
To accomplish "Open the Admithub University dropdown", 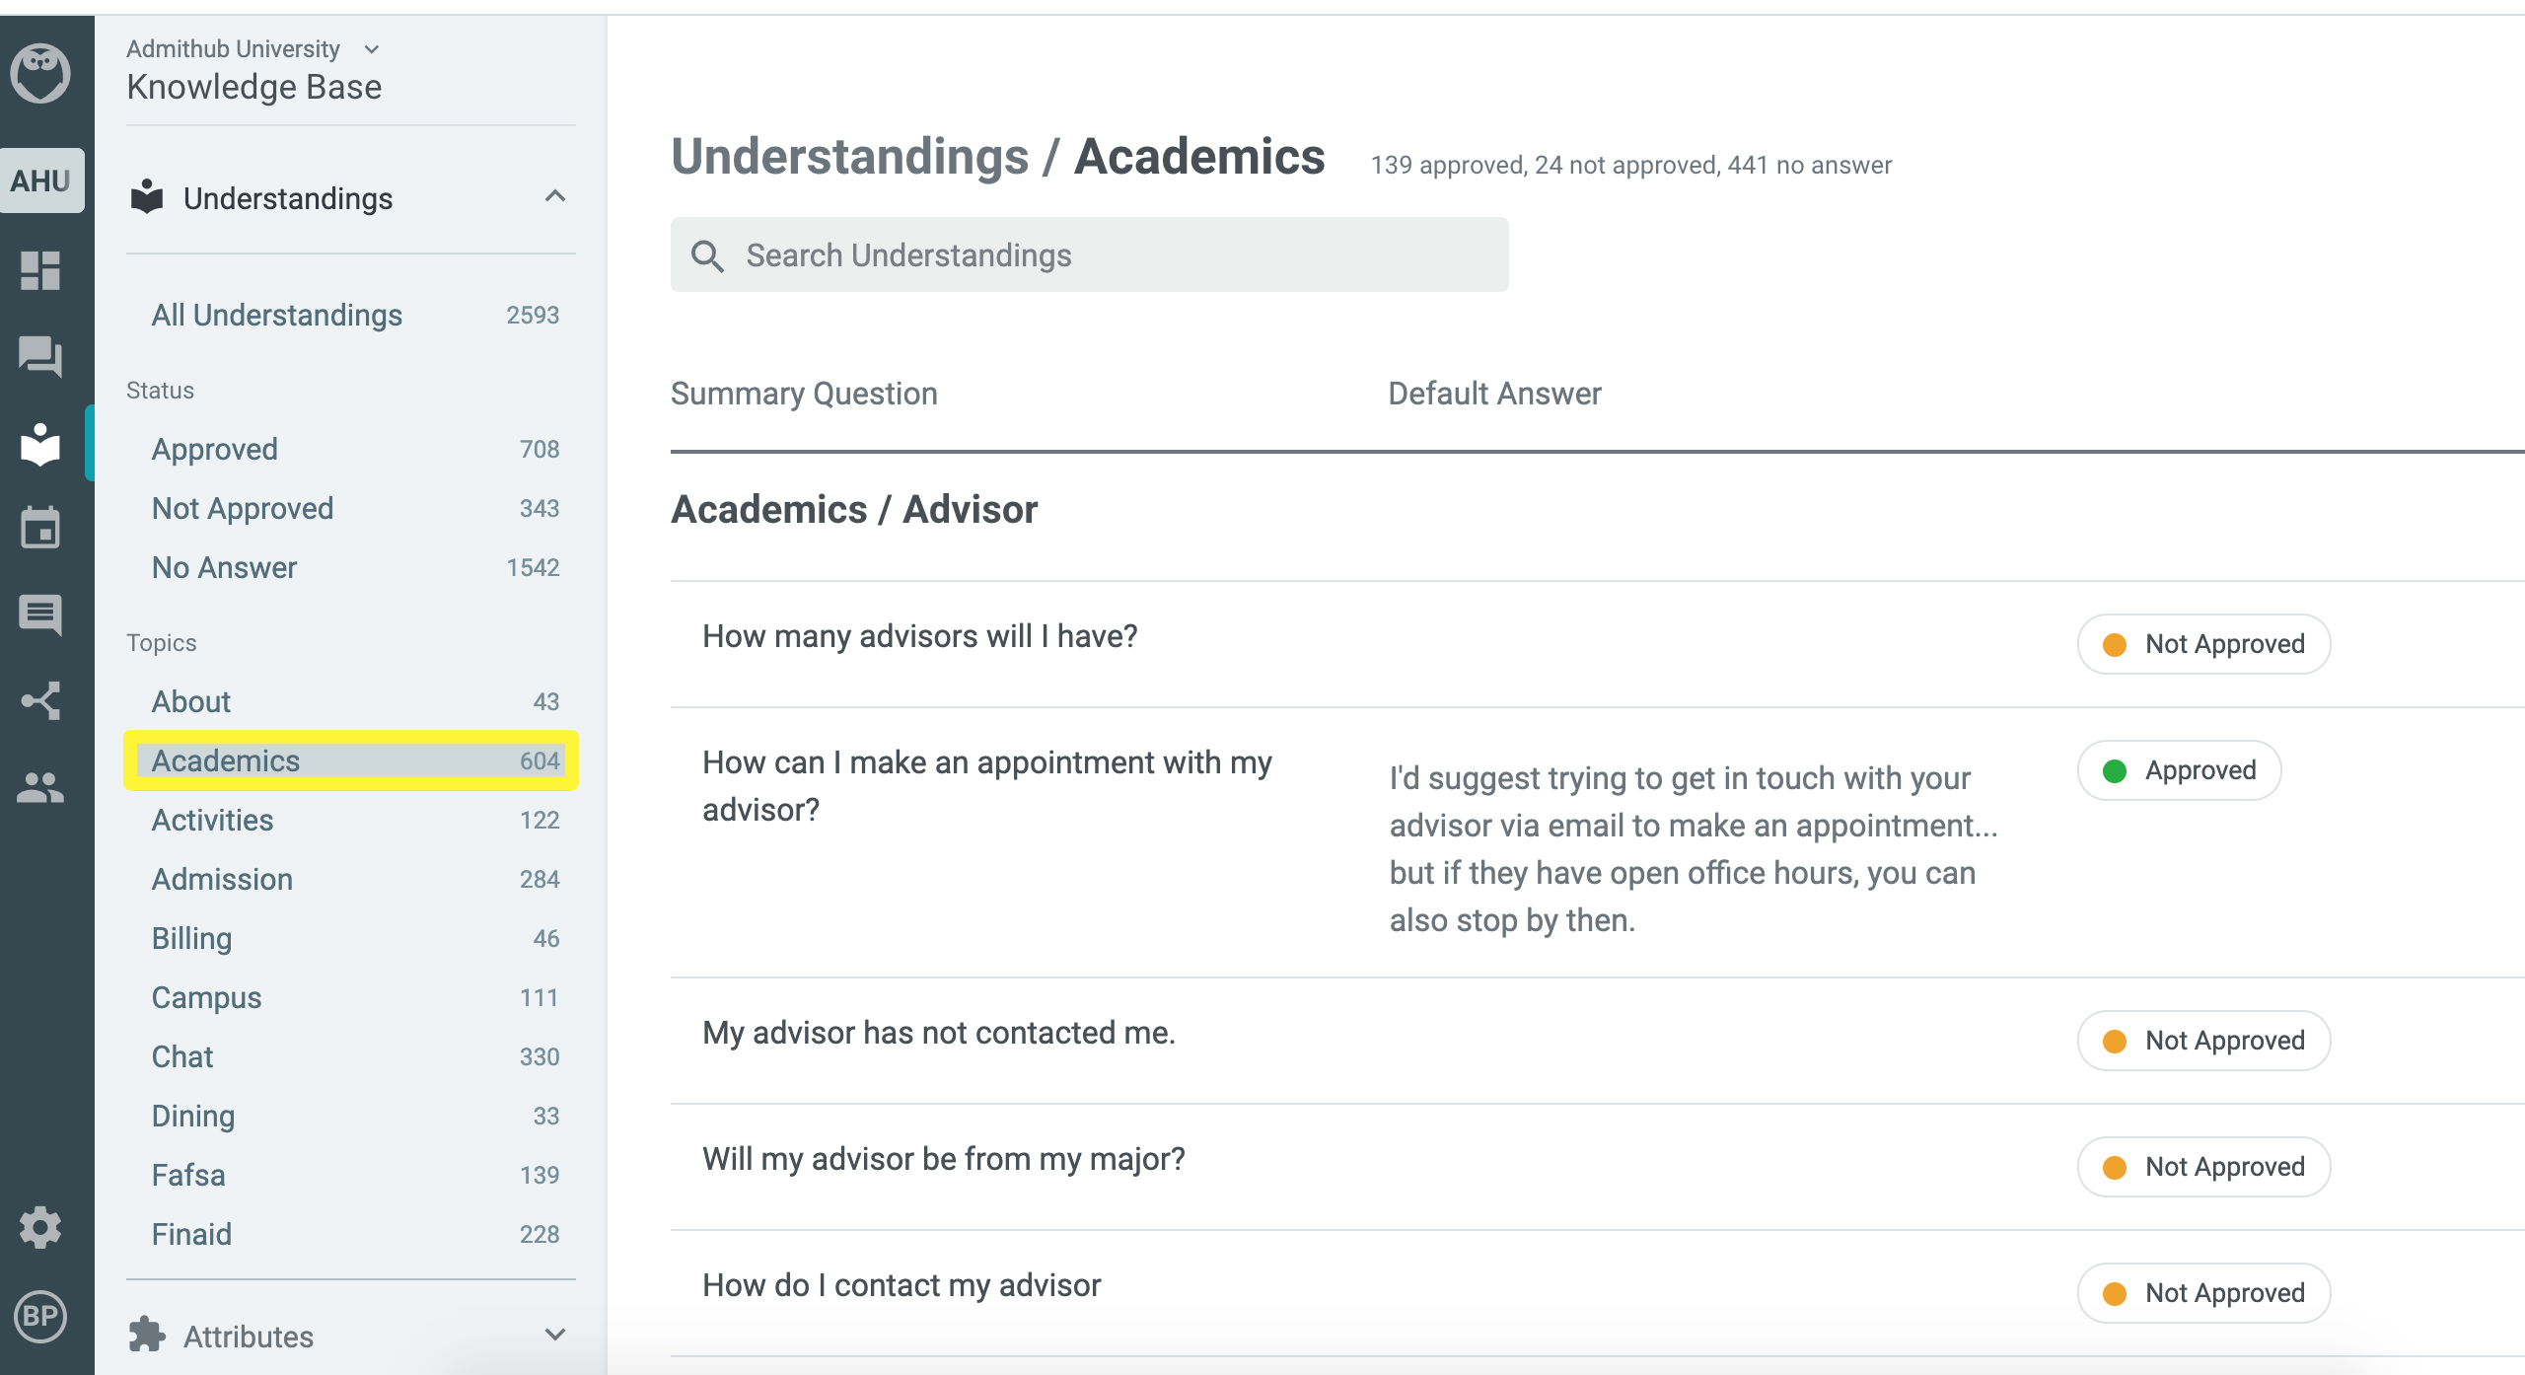I will tap(253, 48).
